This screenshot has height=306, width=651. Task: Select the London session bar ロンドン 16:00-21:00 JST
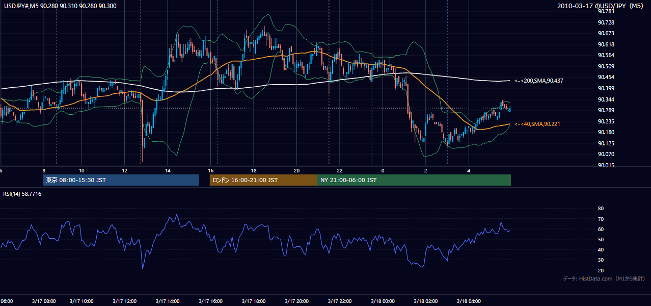point(263,180)
